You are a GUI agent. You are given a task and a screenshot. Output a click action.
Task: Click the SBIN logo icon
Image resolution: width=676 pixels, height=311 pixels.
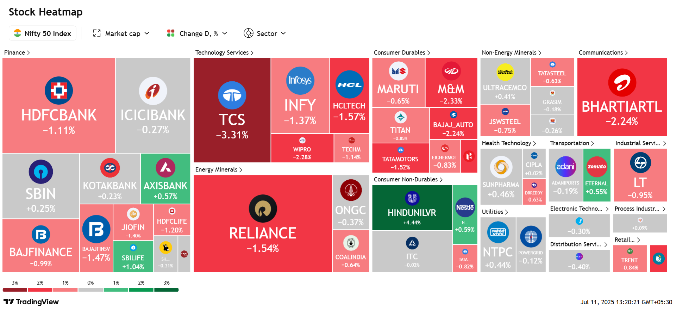[x=41, y=172]
